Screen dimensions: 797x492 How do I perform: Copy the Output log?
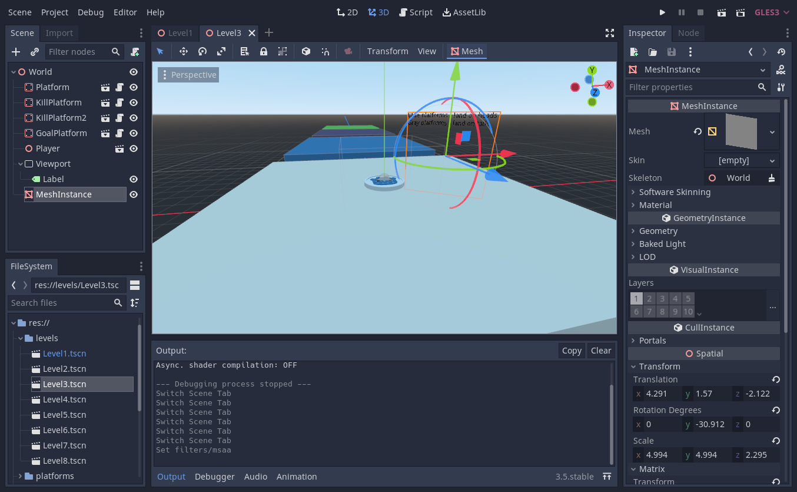click(572, 351)
